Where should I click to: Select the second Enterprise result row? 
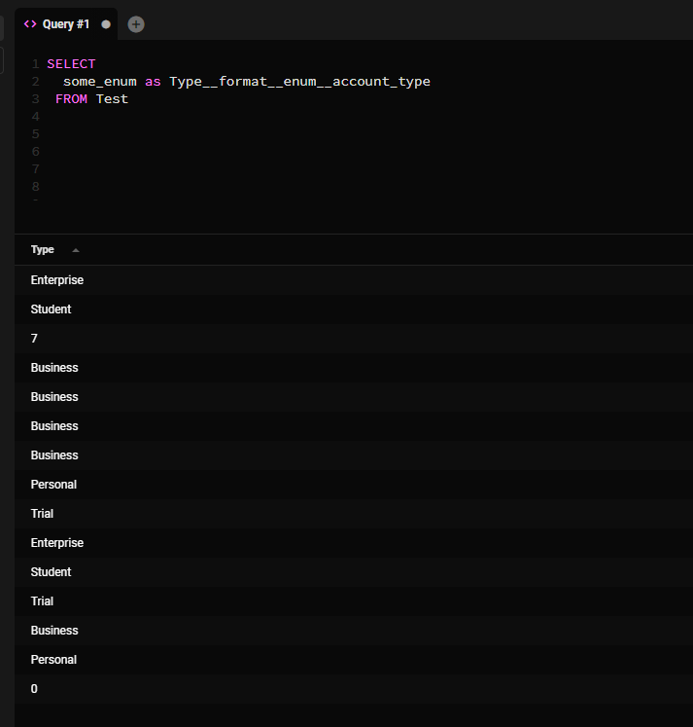tap(354, 543)
